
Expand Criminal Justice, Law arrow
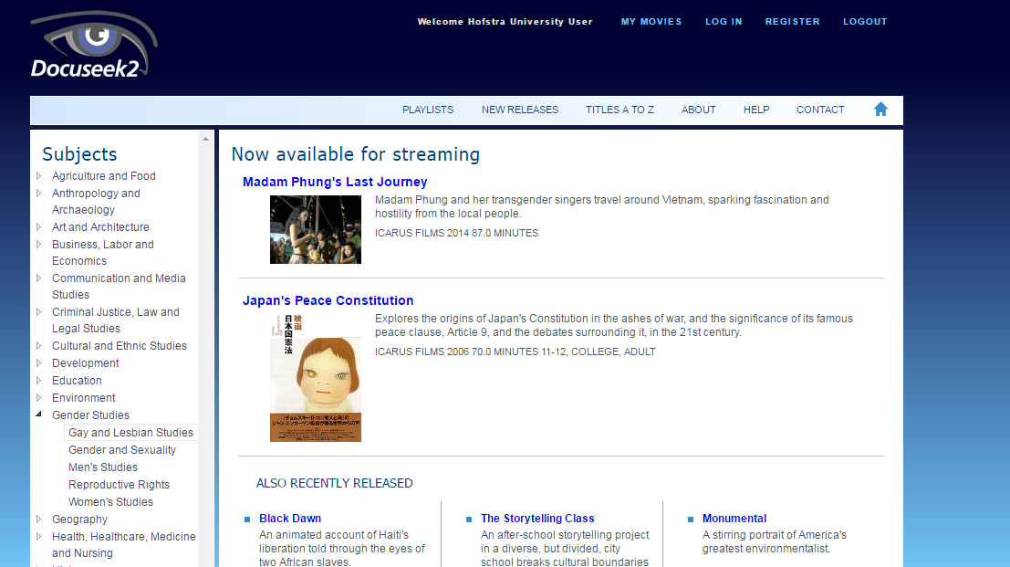38,312
